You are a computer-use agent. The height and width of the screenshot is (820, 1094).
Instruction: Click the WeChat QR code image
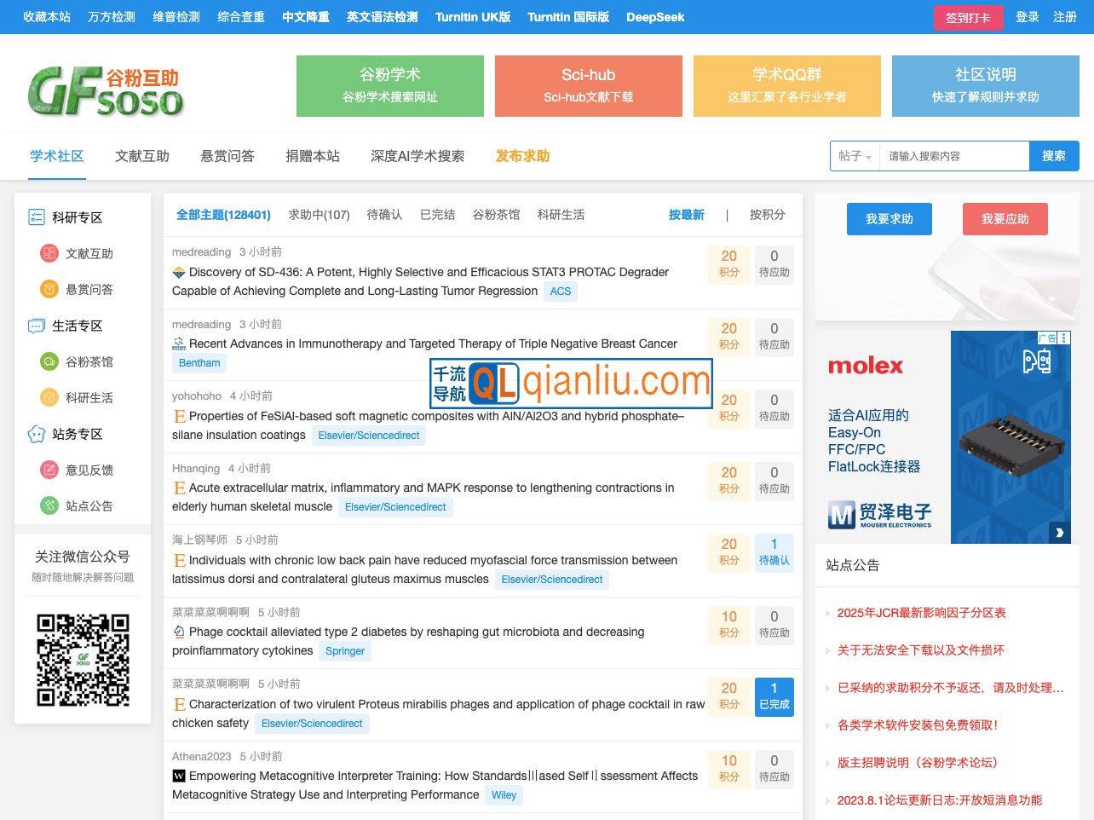(83, 660)
